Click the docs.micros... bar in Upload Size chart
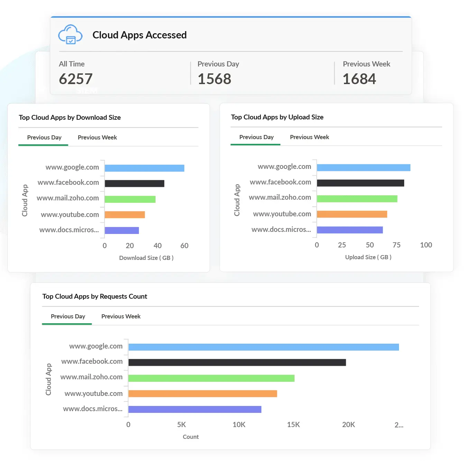 click(x=350, y=230)
